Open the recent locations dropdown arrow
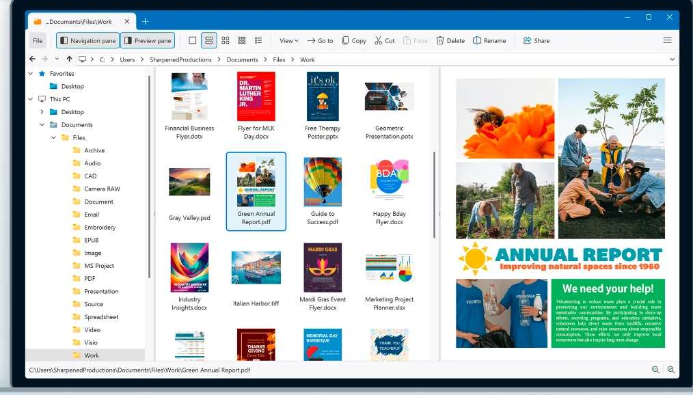Viewport: 693px width, 395px height. point(57,59)
